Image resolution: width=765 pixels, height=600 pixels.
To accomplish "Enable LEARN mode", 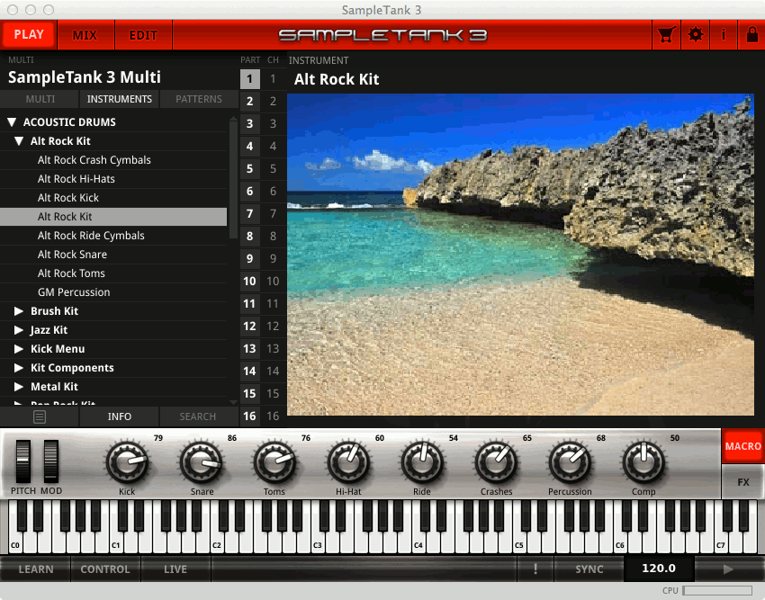I will pyautogui.click(x=36, y=569).
